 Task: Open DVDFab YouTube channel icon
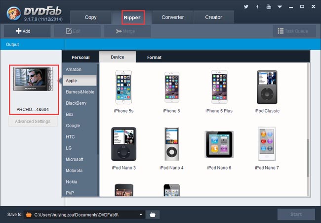(269, 6)
